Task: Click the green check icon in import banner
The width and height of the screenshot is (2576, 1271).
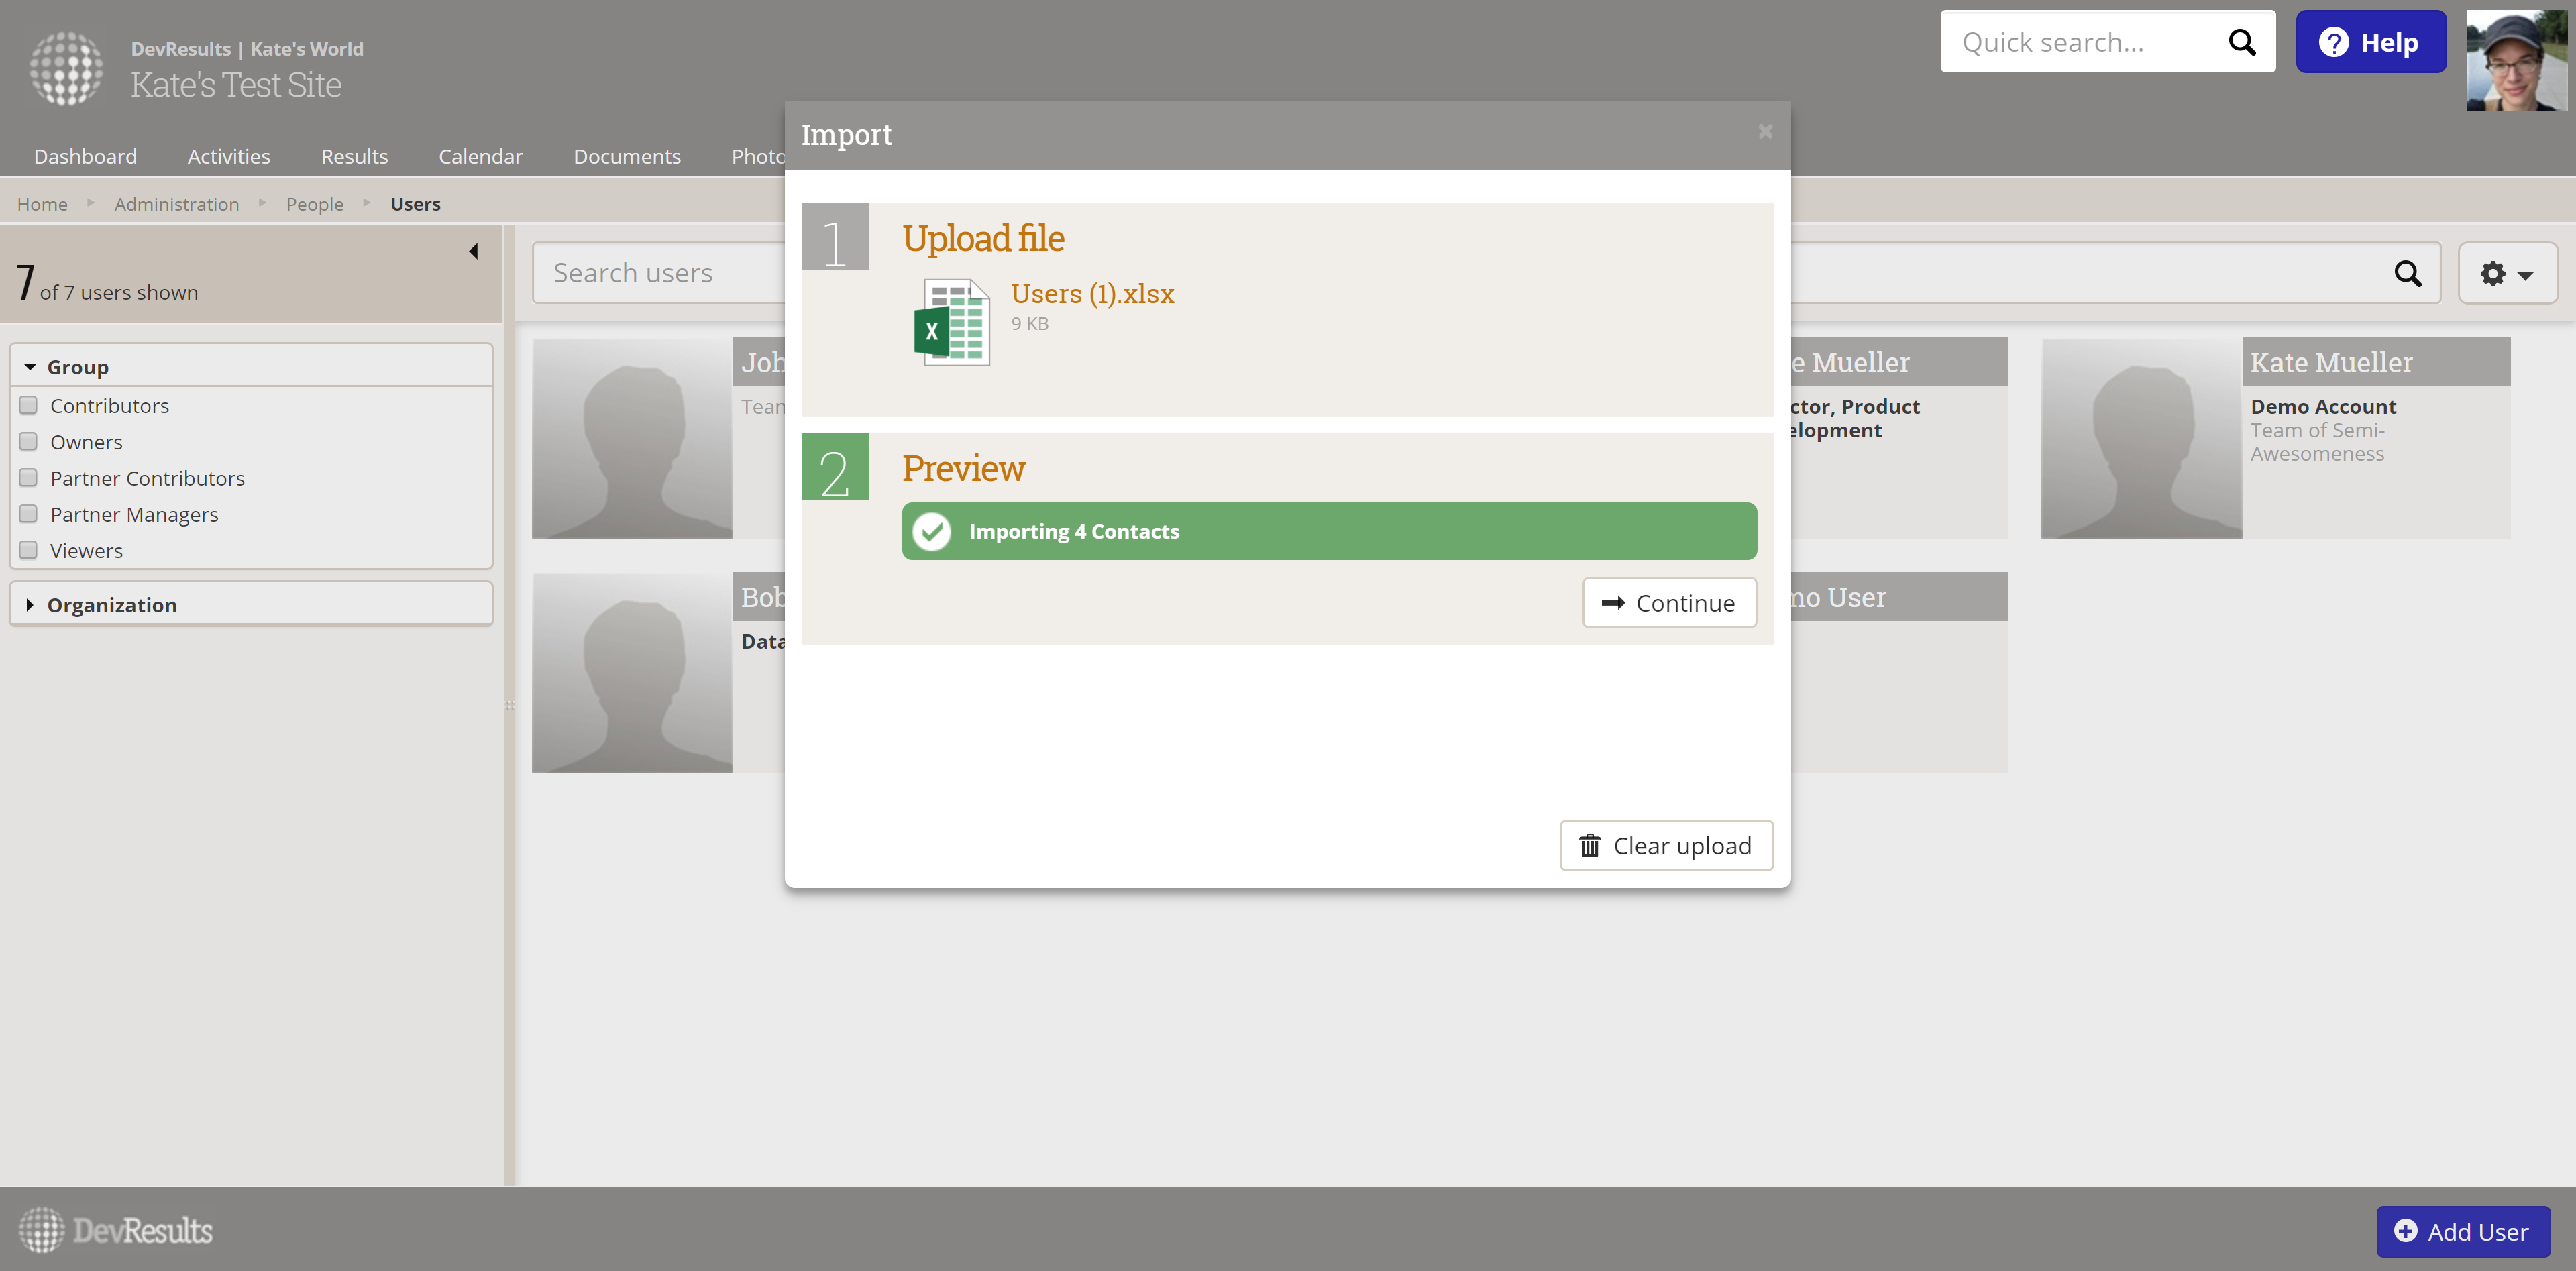Action: (x=932, y=531)
